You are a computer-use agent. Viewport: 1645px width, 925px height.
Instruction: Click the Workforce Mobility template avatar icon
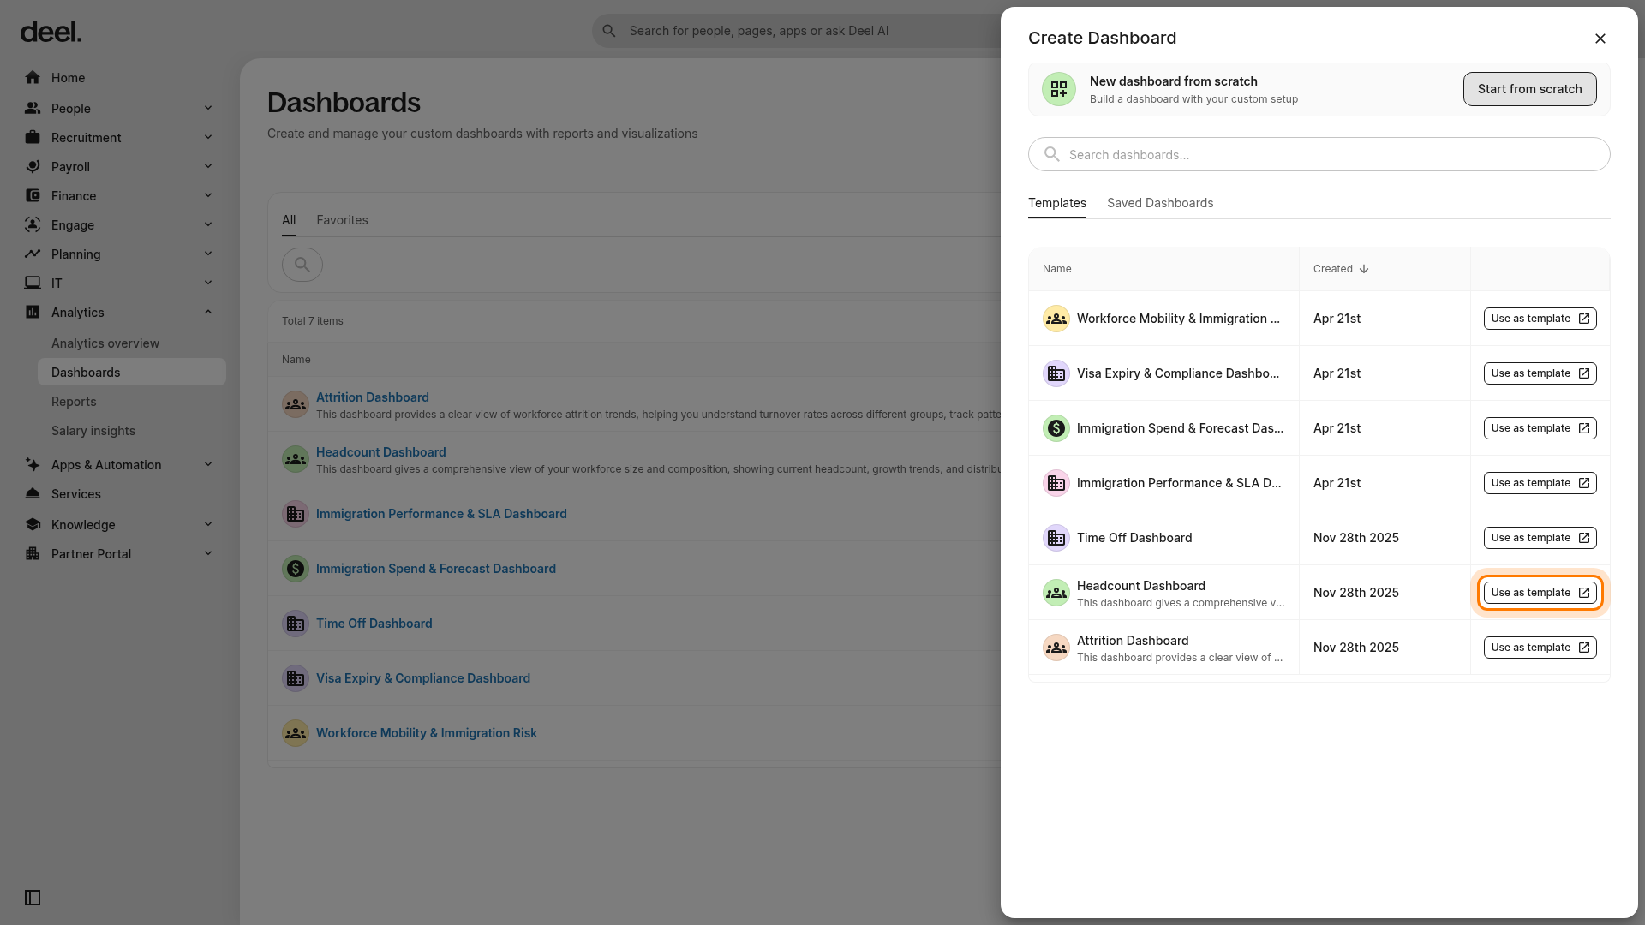1056,319
